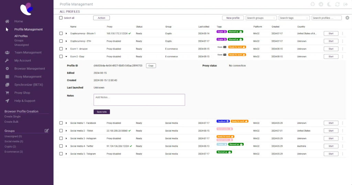Toggle dark mode with the moon icon
The width and height of the screenshot is (352, 185).
click(x=329, y=4)
